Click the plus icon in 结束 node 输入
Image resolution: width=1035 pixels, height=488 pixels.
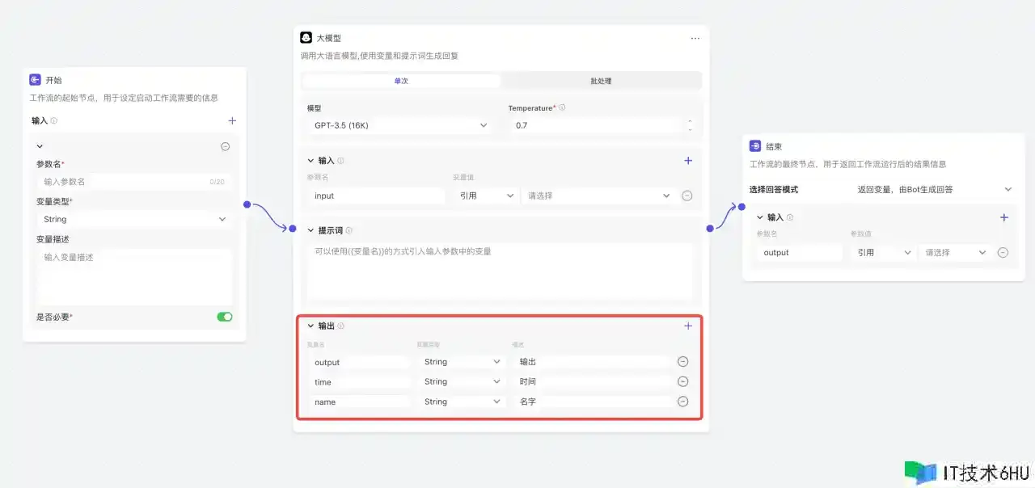(x=1004, y=217)
